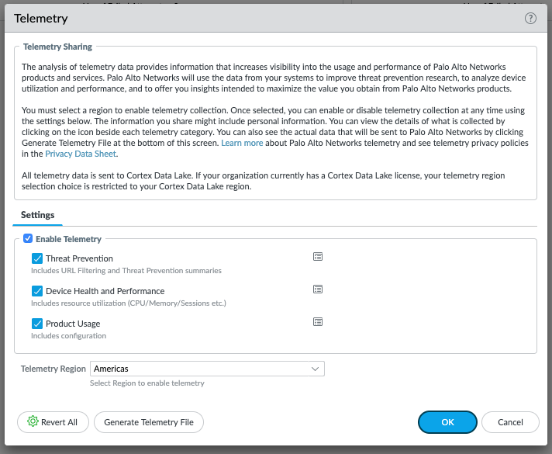View Threat Prevention telemetry details icon
Image resolution: width=552 pixels, height=454 pixels.
[317, 257]
